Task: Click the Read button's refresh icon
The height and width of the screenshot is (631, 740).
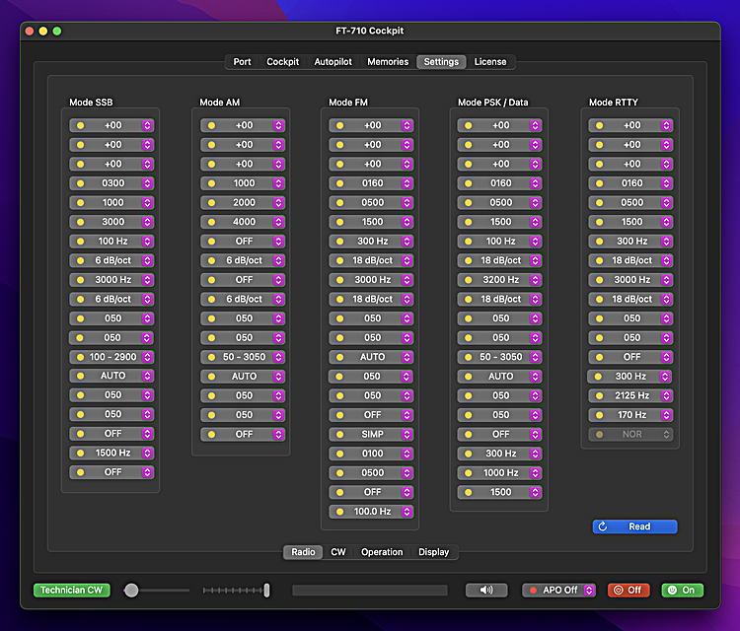Action: 603,526
